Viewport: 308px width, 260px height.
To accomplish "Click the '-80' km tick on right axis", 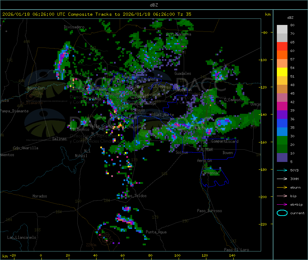I will coord(265,32).
